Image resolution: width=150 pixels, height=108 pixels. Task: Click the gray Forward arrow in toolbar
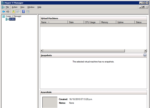8,12
